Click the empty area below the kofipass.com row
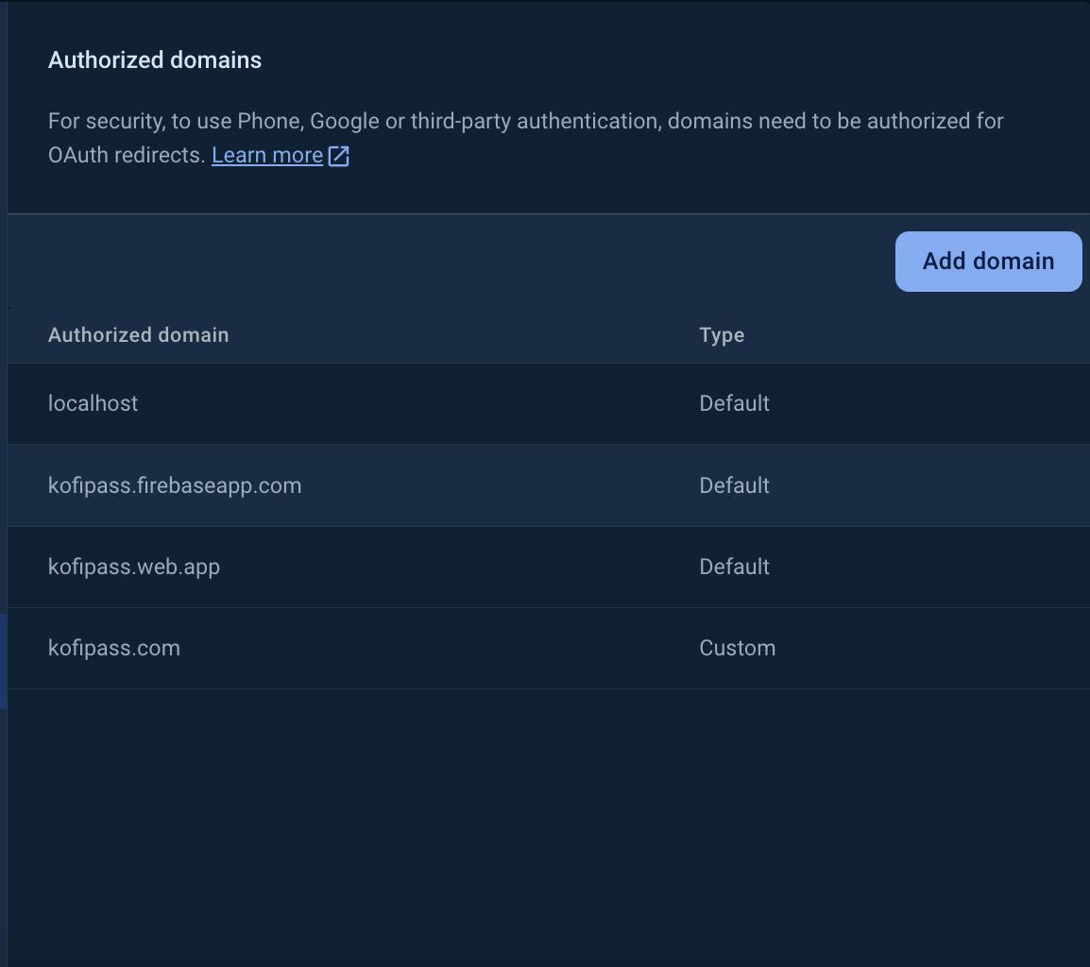 coord(548,822)
